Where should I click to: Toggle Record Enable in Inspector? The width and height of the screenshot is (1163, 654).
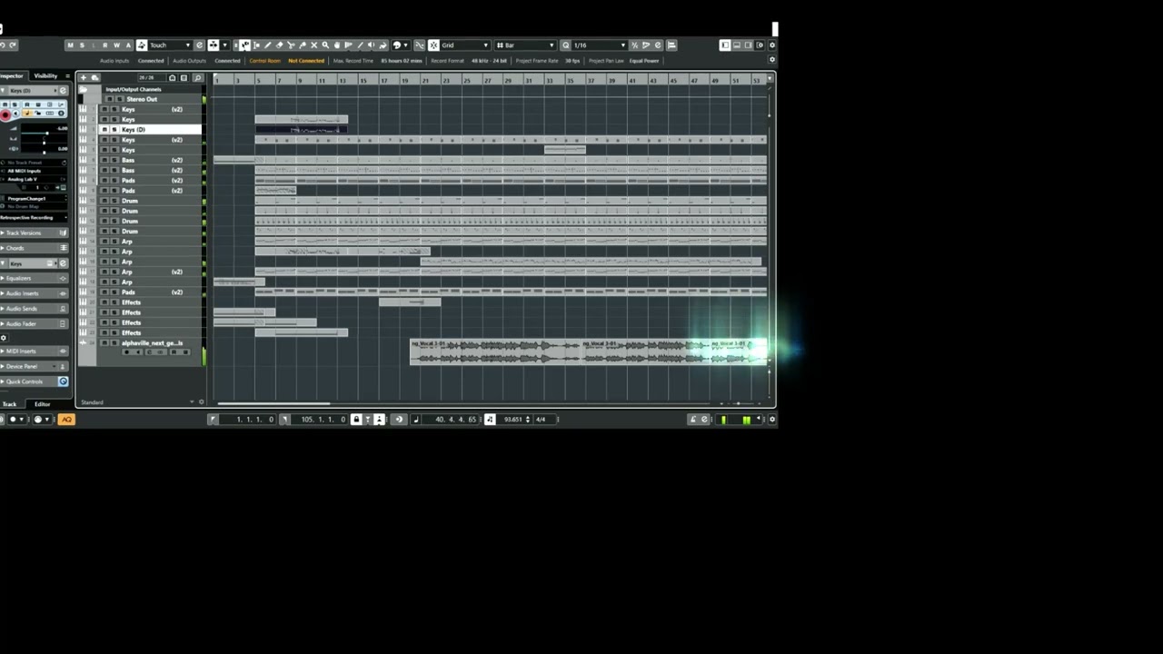[5, 115]
